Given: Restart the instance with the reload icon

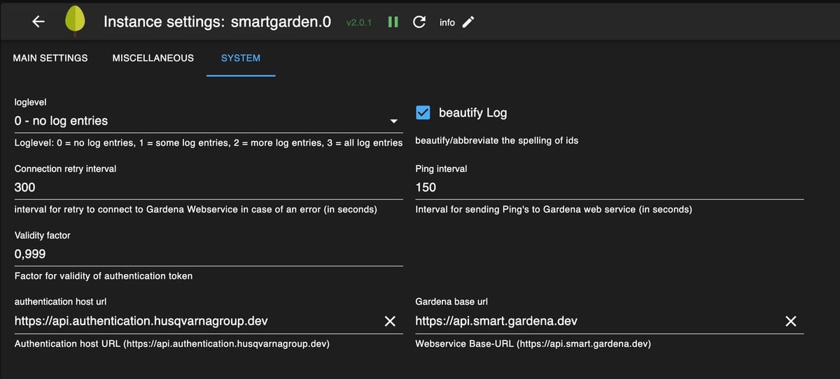Looking at the screenshot, I should [x=419, y=22].
